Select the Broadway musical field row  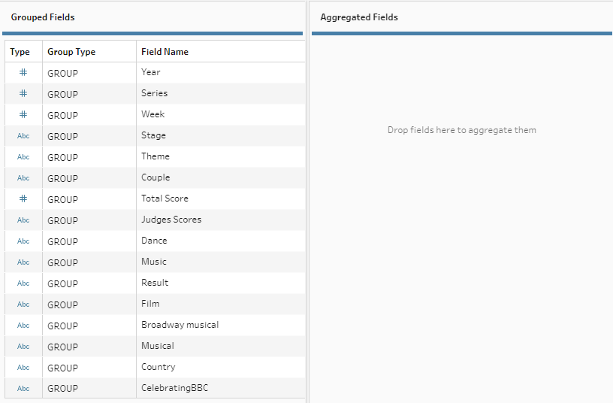tap(180, 325)
